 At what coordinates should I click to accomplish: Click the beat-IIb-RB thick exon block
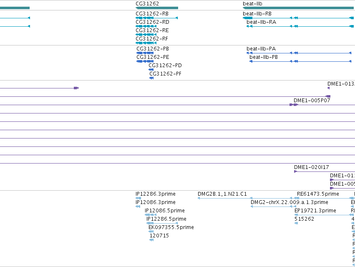(248, 18)
